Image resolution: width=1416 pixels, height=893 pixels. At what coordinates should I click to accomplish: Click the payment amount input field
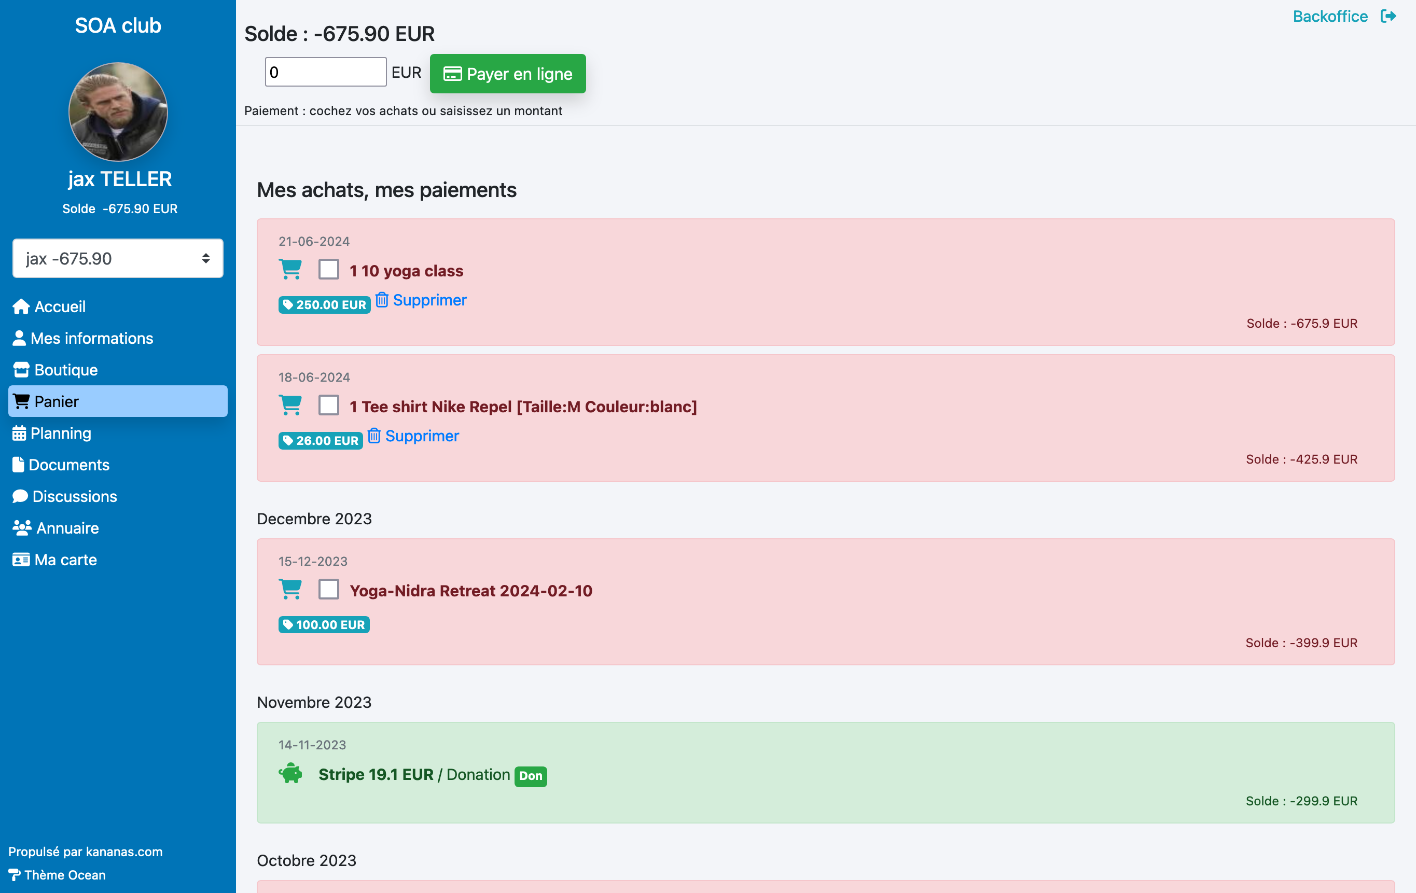point(326,72)
